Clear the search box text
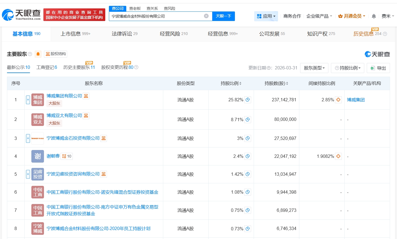Viewport: 397px width, 239px height. point(206,16)
